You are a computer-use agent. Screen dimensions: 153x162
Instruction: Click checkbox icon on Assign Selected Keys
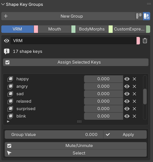pyautogui.click(x=7, y=62)
